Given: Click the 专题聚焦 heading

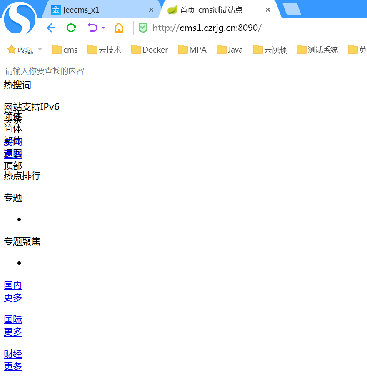Looking at the screenshot, I should point(22,241).
